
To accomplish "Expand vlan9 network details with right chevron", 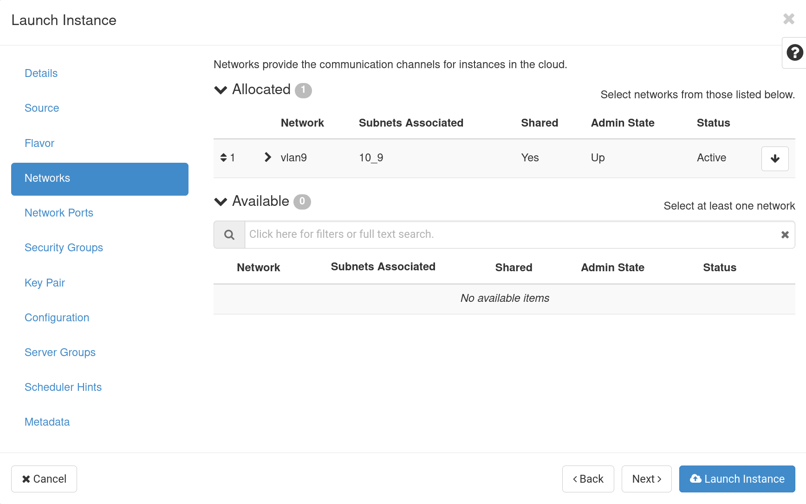I will click(x=267, y=157).
